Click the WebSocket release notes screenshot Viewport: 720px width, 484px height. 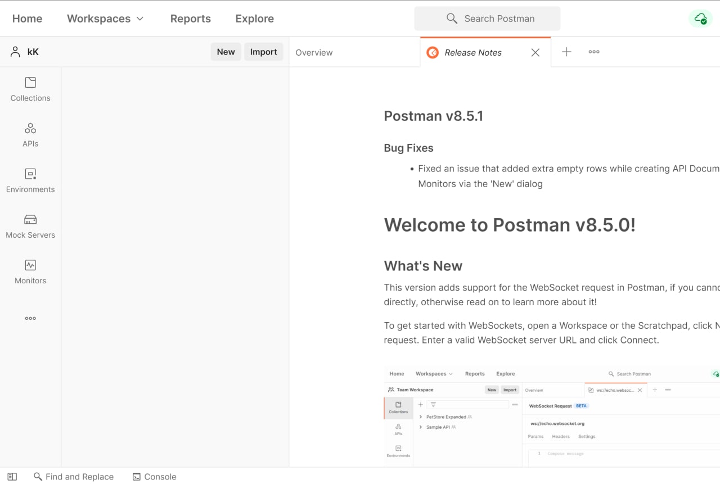point(552,417)
